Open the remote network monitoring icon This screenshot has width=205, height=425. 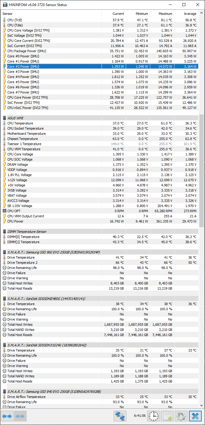(120, 416)
